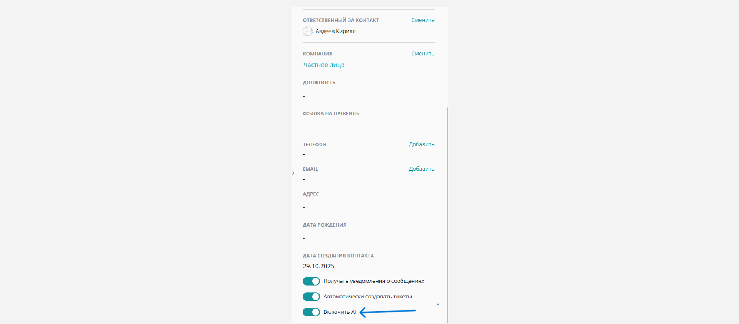The height and width of the screenshot is (324, 739).
Task: Toggle the Получать уведомления о сообщениях switch
Action: 311,281
